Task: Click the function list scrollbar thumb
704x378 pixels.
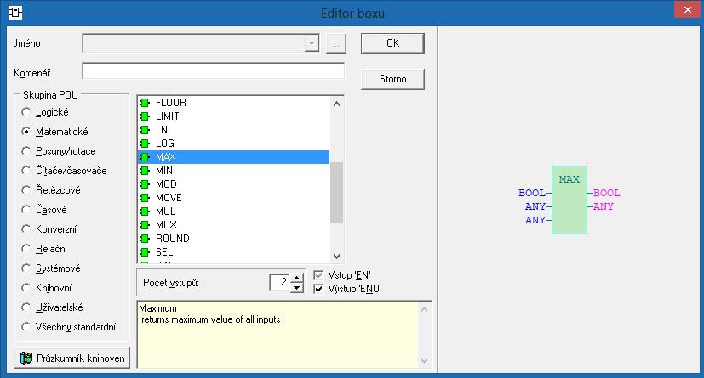Action: click(x=337, y=193)
